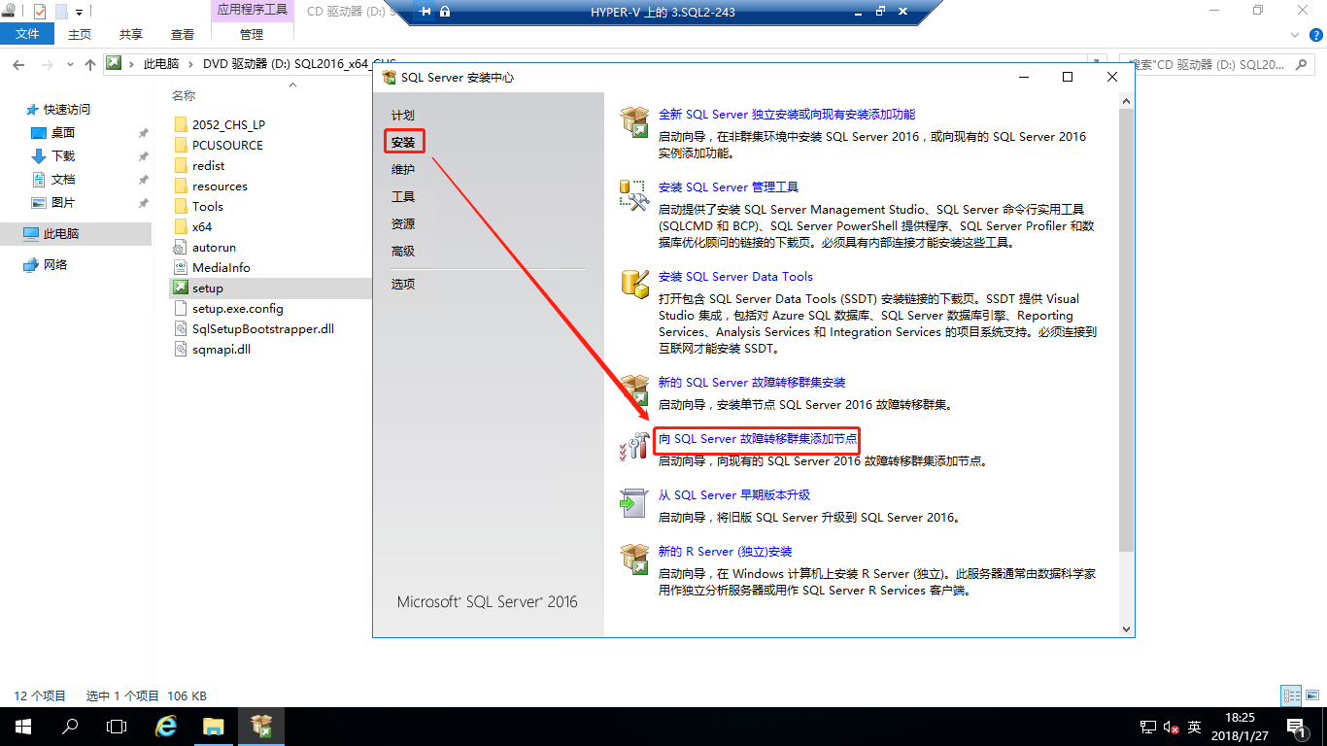This screenshot has width=1327, height=746.
Task: Select the setup.exe.config file
Action: (238, 309)
